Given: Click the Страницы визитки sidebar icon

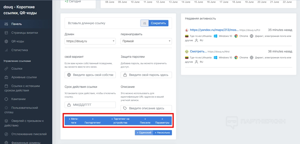Looking at the screenshot, I should click(x=6, y=33).
